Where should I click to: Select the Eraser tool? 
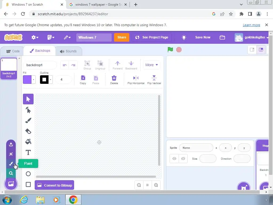point(28,131)
